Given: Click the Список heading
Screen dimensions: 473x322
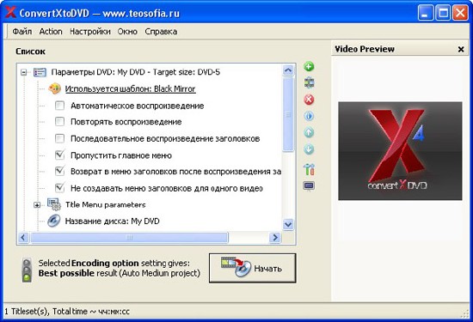Looking at the screenshot, I should point(30,52).
